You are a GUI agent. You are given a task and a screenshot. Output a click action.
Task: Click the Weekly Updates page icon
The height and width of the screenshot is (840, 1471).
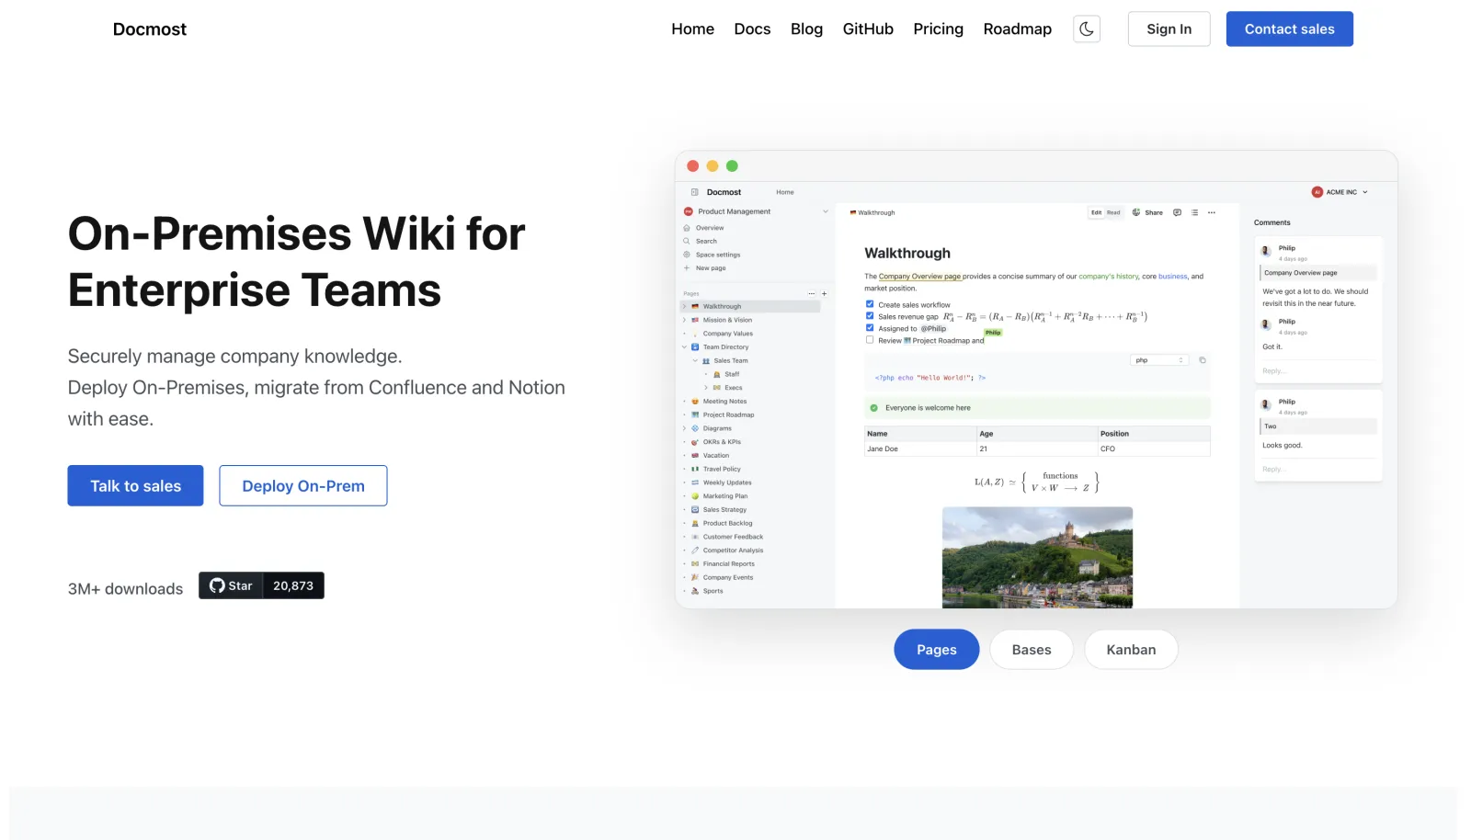[695, 482]
